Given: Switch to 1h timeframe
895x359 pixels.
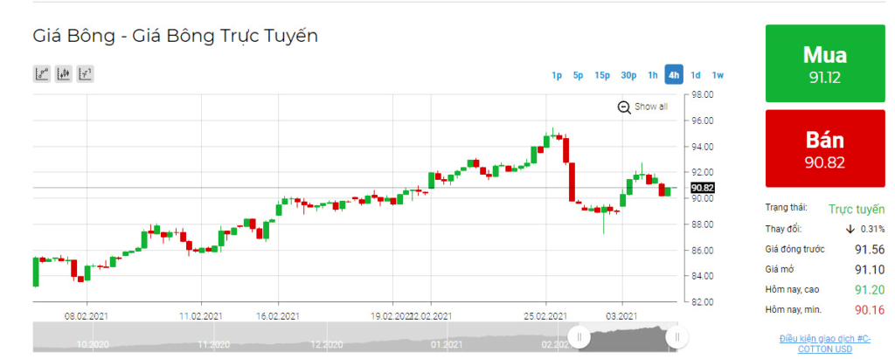Looking at the screenshot, I should (652, 75).
